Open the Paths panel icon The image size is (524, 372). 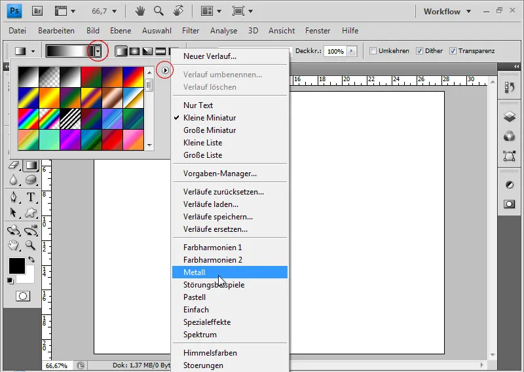(x=510, y=156)
